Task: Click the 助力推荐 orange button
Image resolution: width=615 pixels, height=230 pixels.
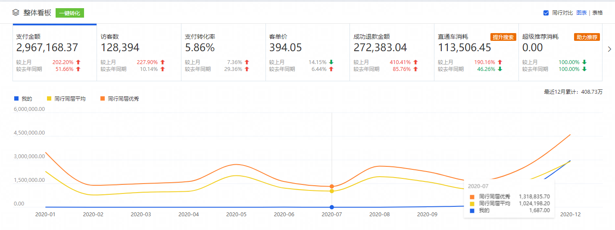Action: pyautogui.click(x=587, y=37)
